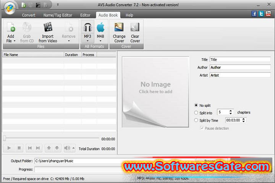Click Change Cover

[119, 32]
